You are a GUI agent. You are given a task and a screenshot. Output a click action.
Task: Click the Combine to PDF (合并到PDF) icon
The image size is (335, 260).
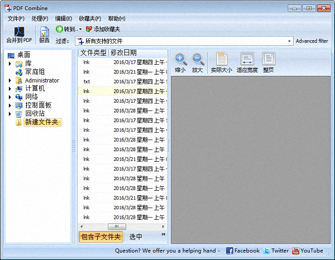click(19, 32)
